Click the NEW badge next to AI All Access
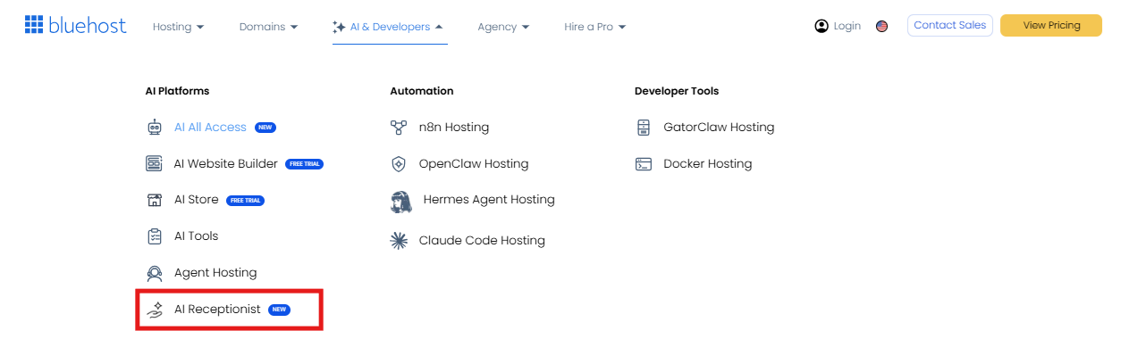 coord(265,128)
